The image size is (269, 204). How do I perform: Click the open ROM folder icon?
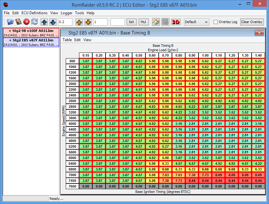(x=11, y=22)
